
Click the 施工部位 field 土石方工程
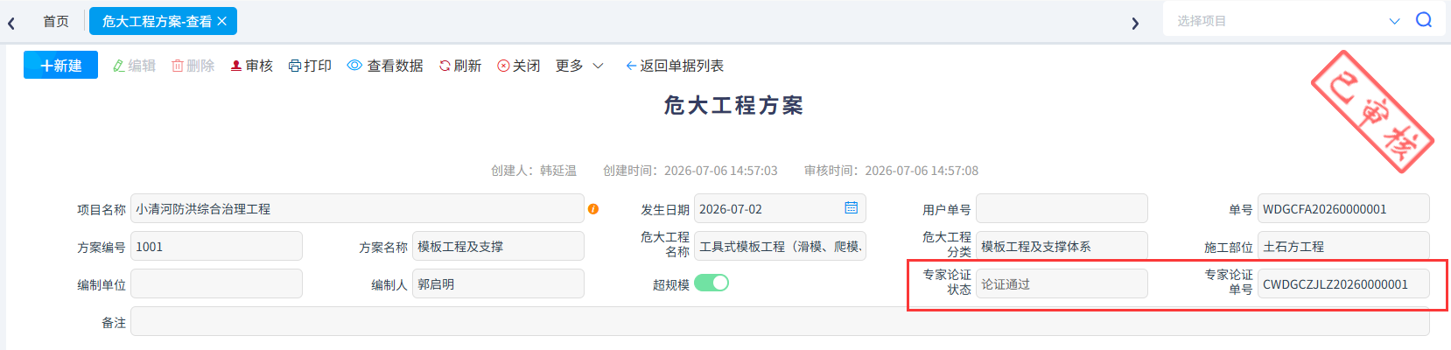[x=1343, y=246]
